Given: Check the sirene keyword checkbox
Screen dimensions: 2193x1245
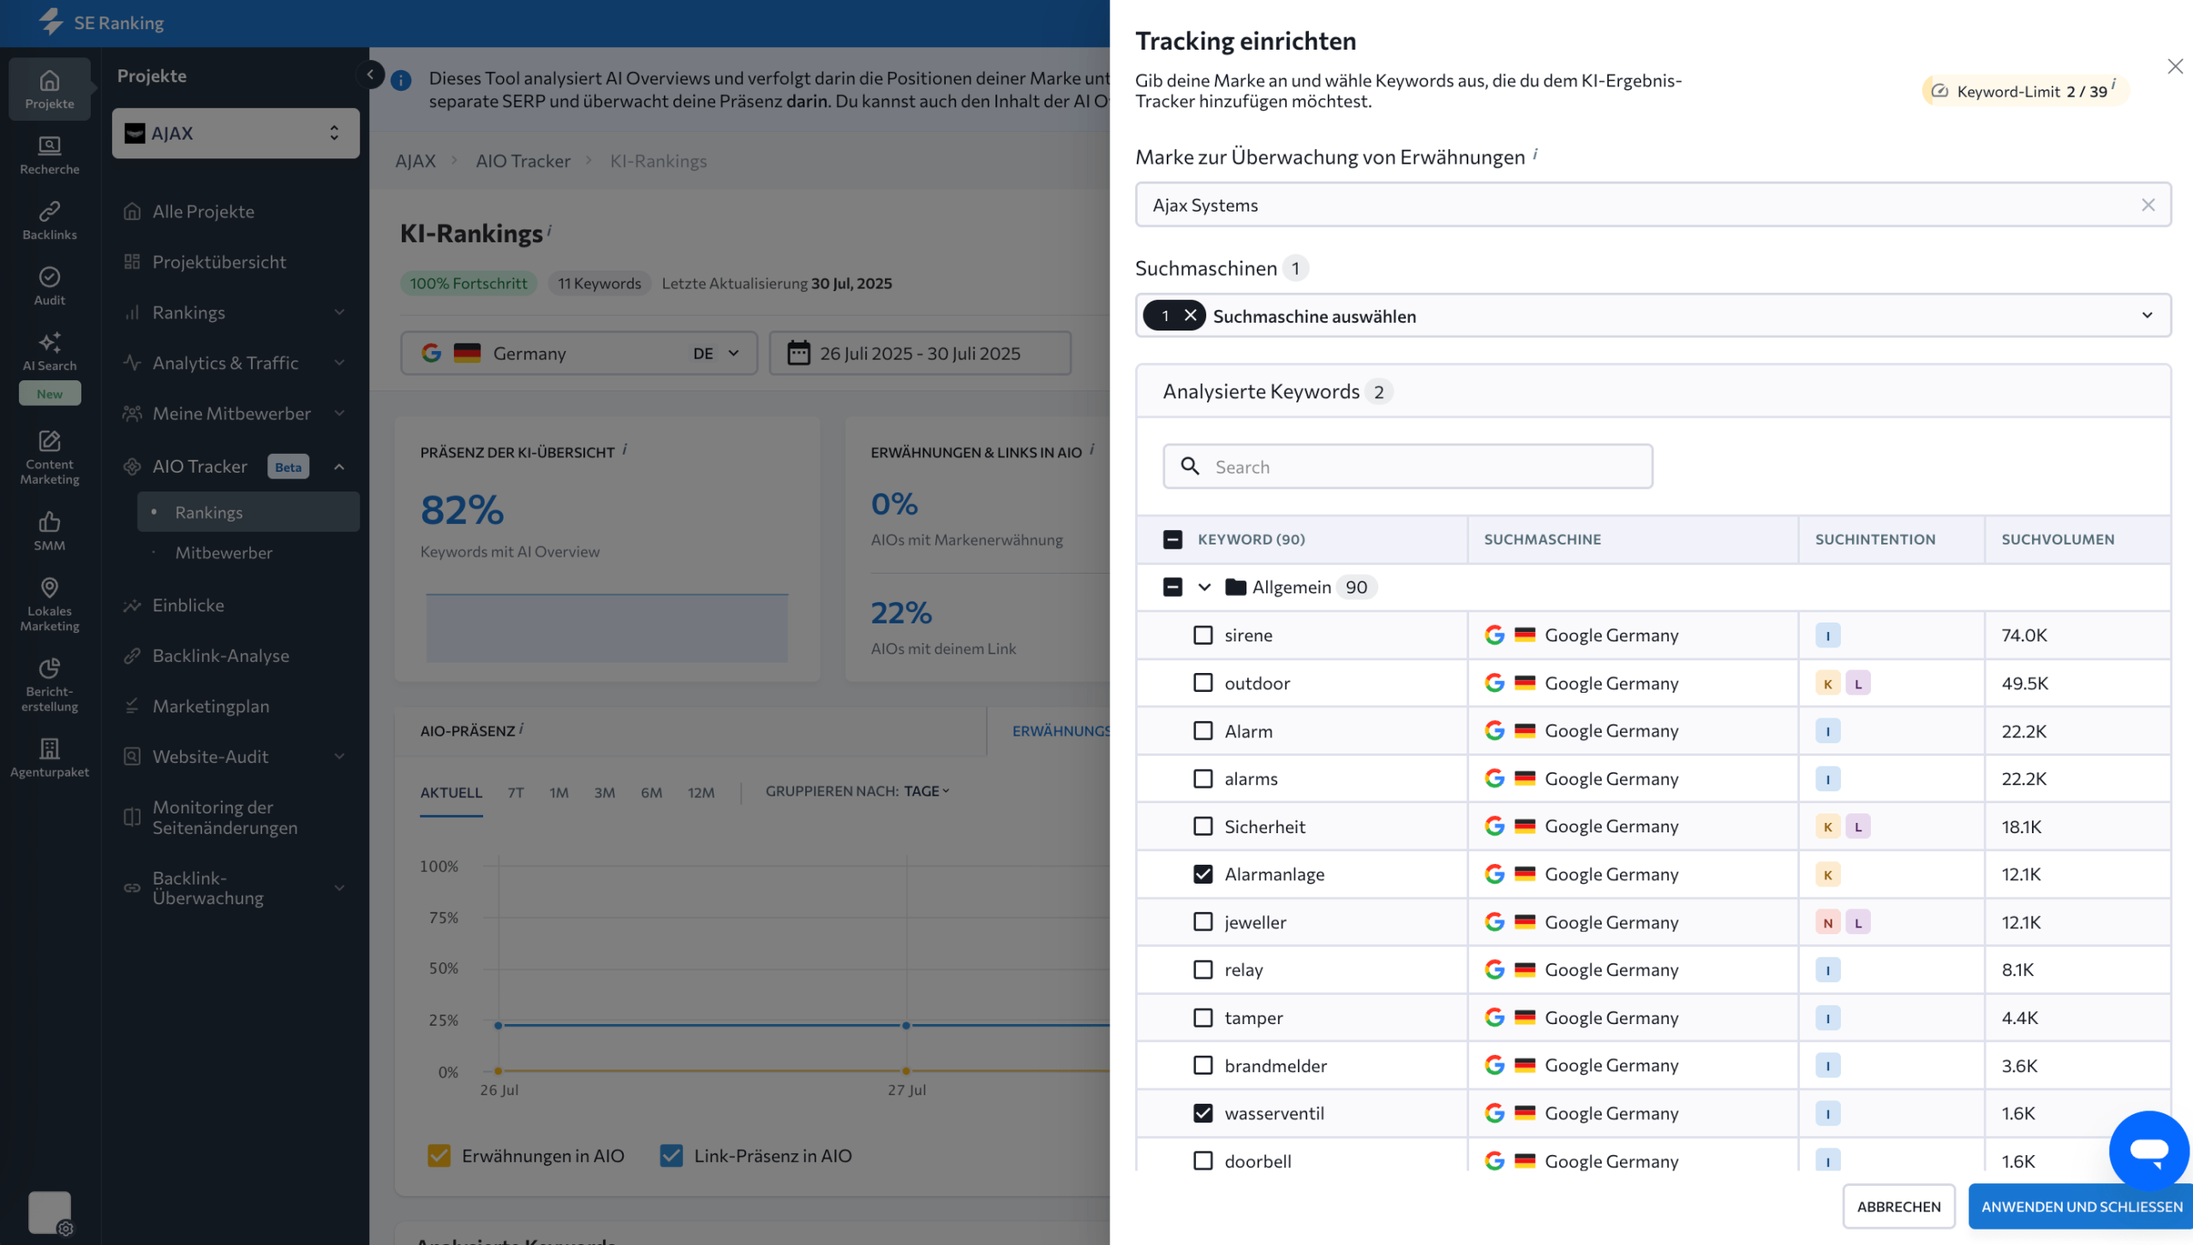Looking at the screenshot, I should tap(1203, 634).
